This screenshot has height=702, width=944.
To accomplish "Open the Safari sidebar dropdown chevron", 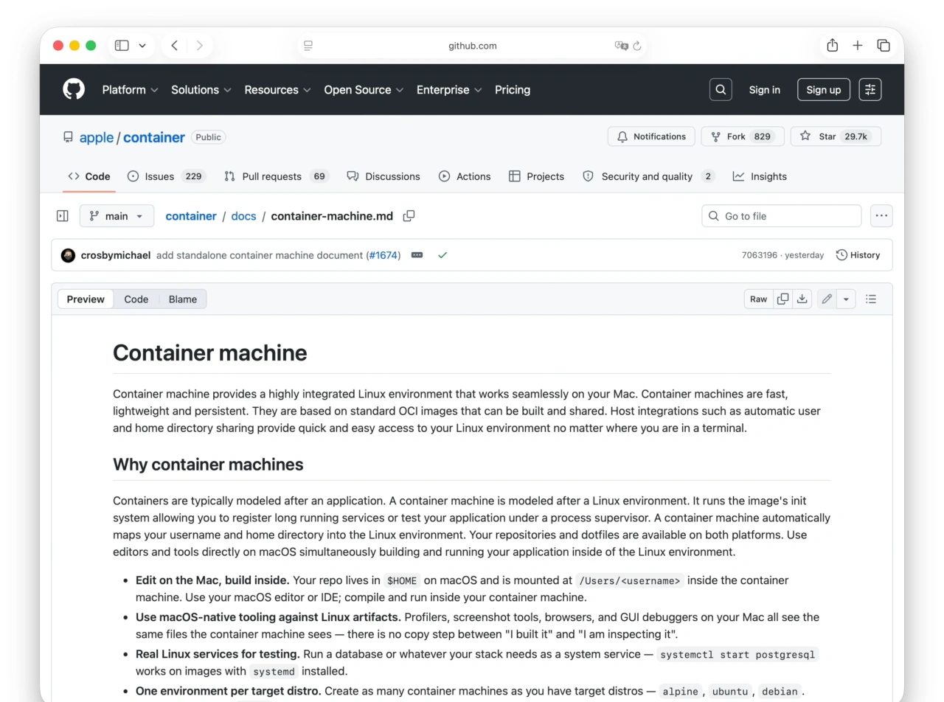I will 142,46.
